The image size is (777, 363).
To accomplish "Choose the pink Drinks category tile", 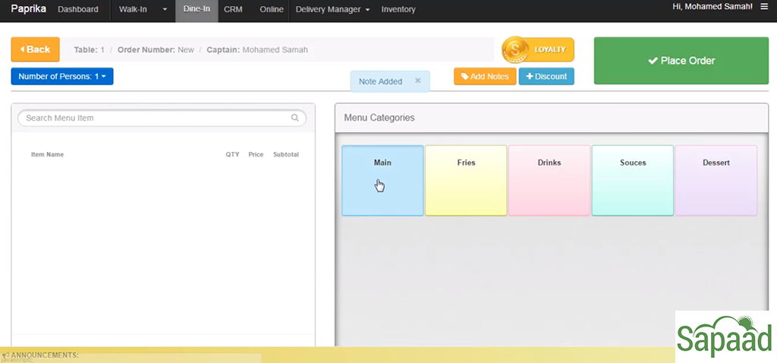I will point(549,181).
